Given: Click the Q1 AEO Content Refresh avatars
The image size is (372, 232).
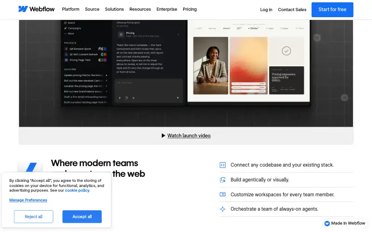Looking at the screenshot, I should point(104,54).
